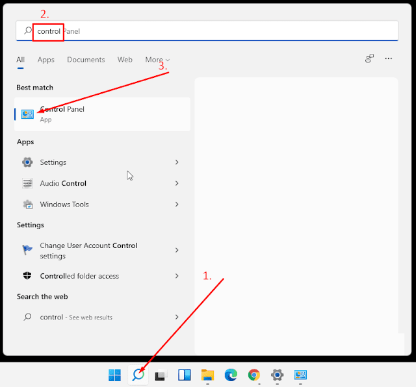Switch to the Documents filter tab
Image resolution: width=416 pixels, height=387 pixels.
[x=86, y=60]
